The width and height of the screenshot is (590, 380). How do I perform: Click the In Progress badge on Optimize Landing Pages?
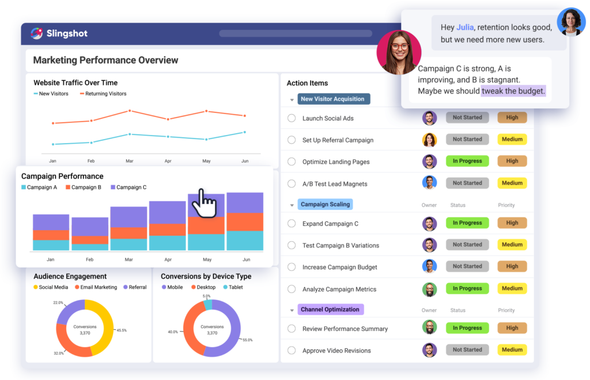coord(467,161)
